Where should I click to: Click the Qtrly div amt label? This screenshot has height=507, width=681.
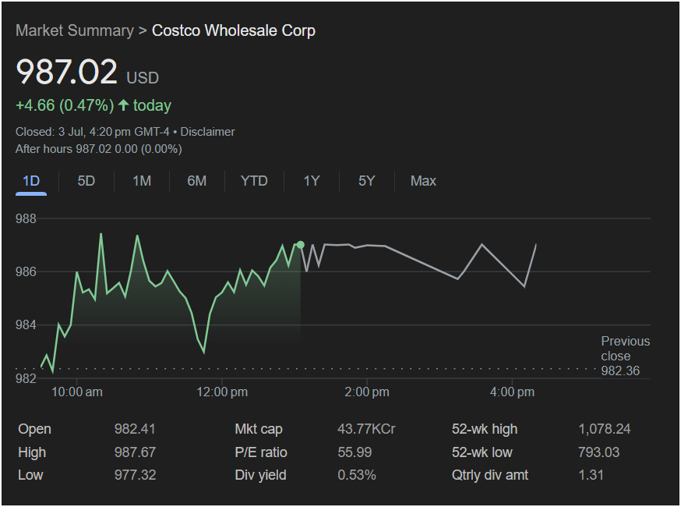point(490,475)
